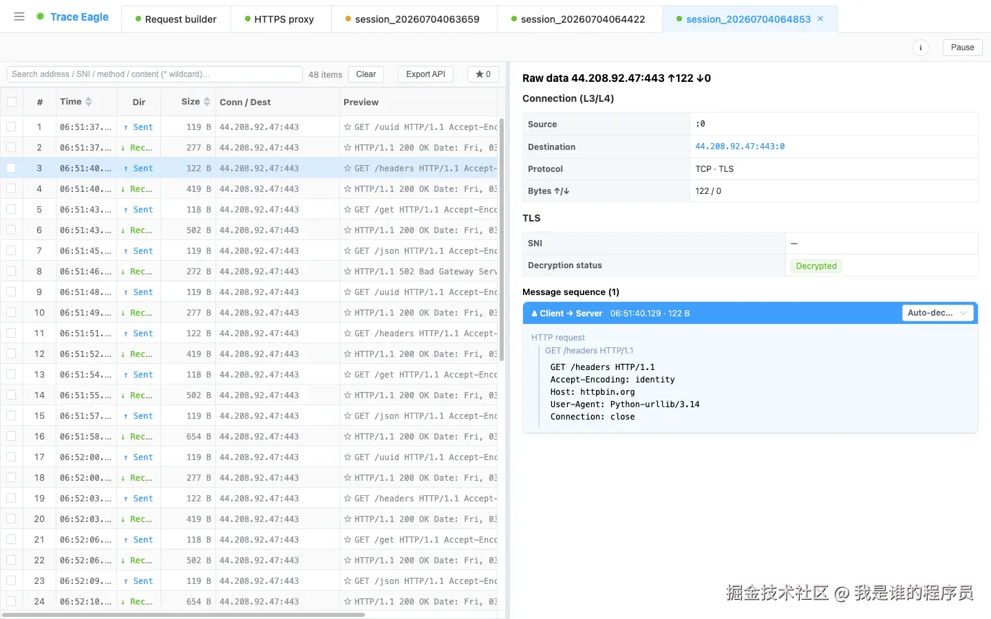Click the Sent direction in row 9
The image size is (991, 619).
(x=138, y=292)
